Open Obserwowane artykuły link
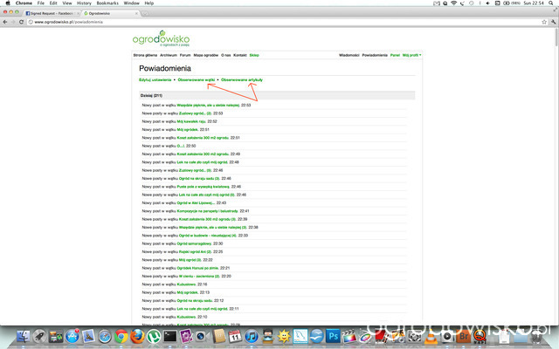Image resolution: width=559 pixels, height=349 pixels. 243,79
